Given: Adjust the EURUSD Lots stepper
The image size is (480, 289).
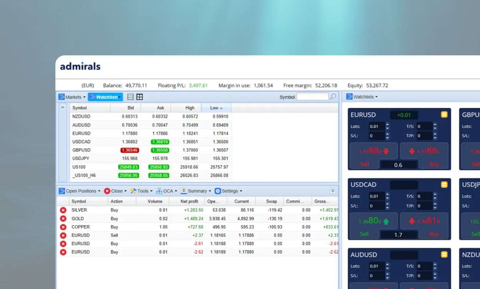Looking at the screenshot, I should 387,126.
